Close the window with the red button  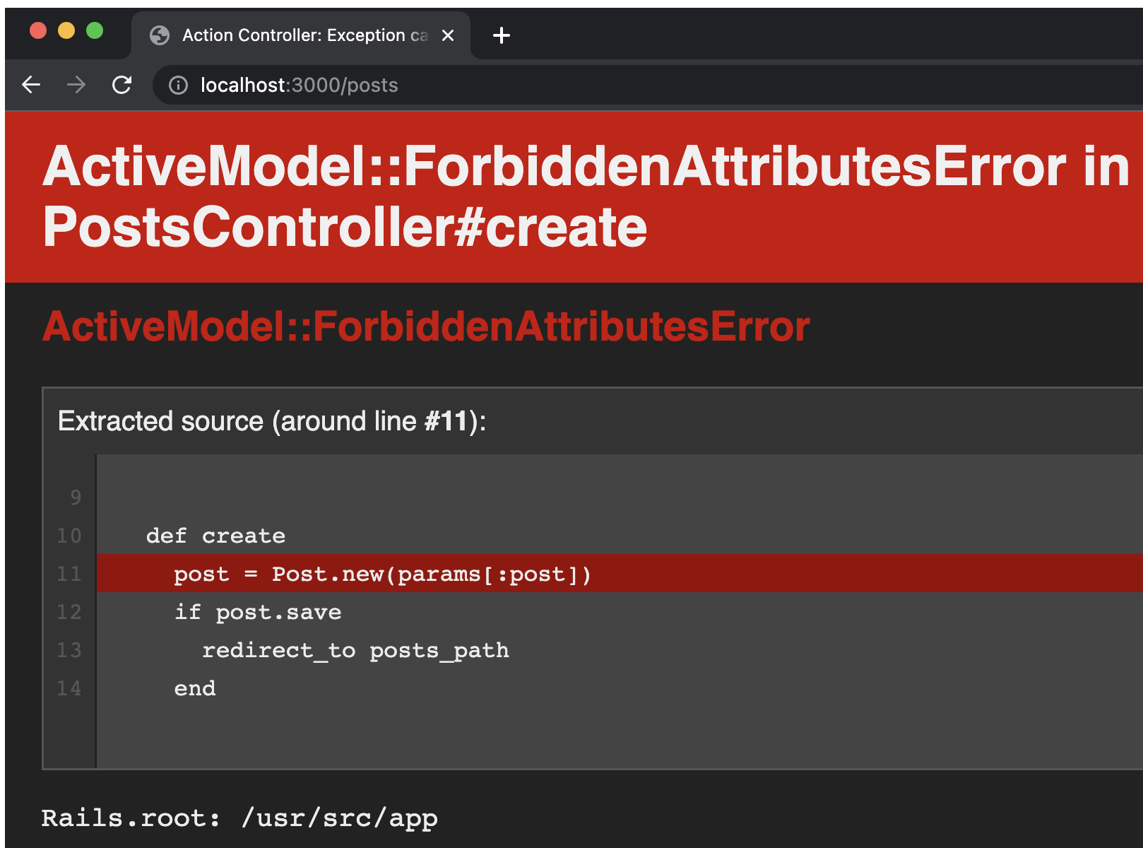click(38, 30)
